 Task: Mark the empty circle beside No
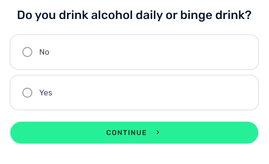point(27,52)
